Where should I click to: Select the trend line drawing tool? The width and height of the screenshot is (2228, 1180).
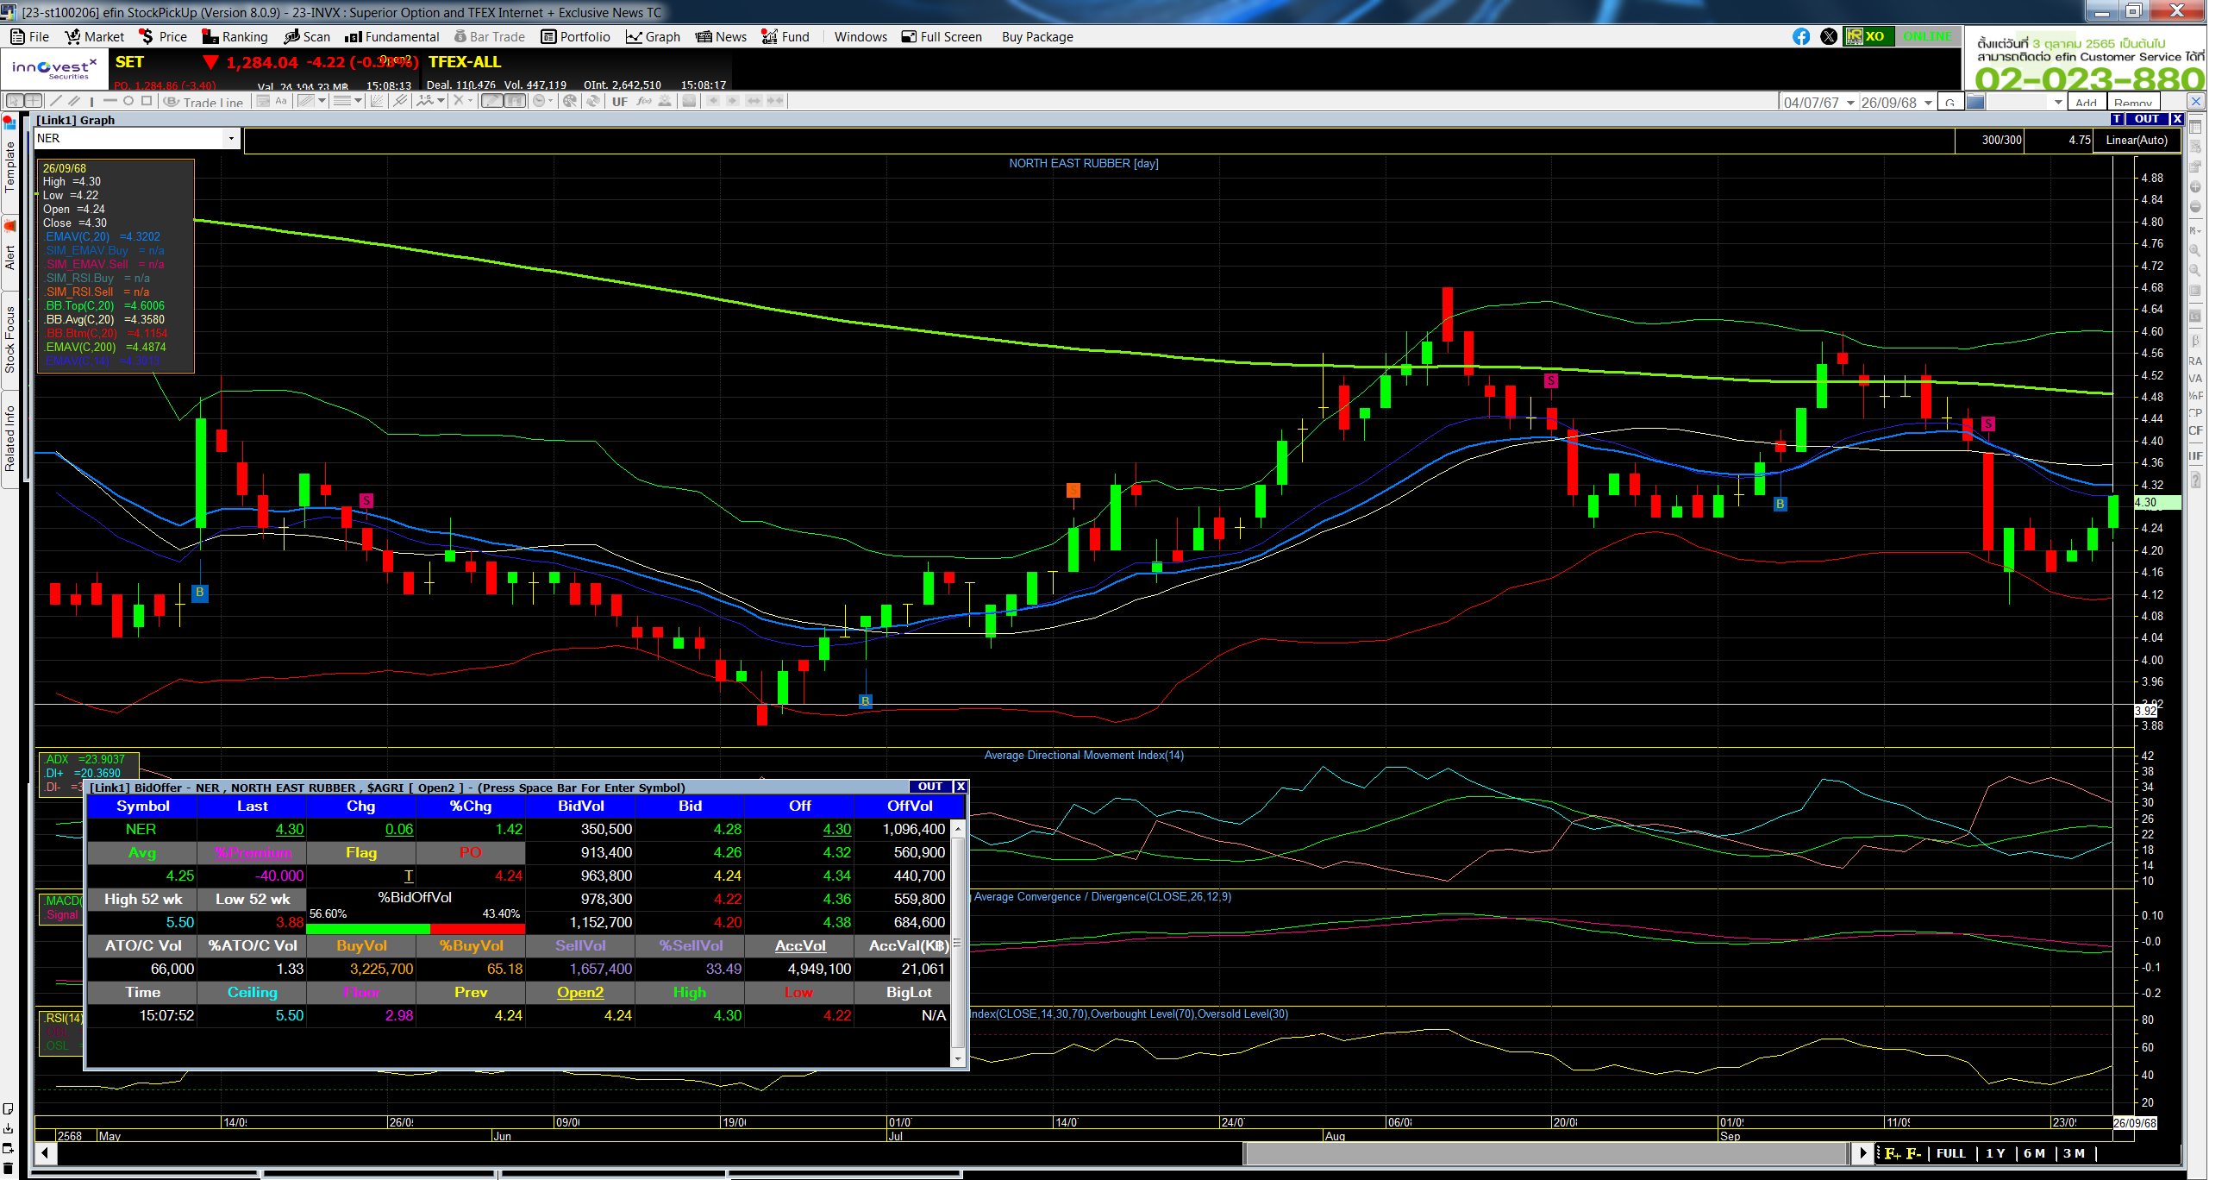(x=55, y=101)
